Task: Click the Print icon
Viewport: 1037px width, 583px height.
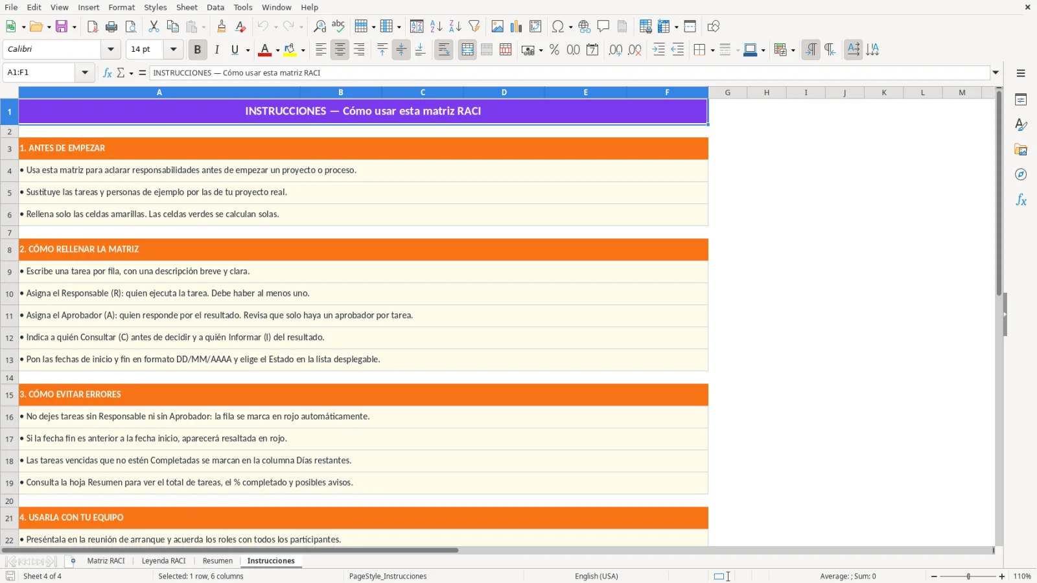Action: tap(111, 27)
